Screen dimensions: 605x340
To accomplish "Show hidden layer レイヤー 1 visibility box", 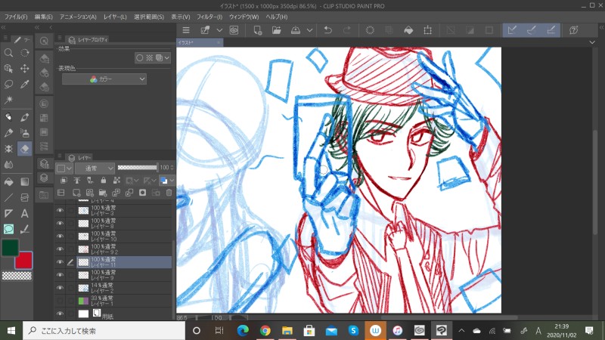I will coord(60,301).
